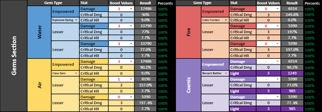Image resolution: width=322 pixels, height=112 pixels.
Task: Open Cosmic Empowered Damage boost dropdown
Action: (x=278, y=61)
